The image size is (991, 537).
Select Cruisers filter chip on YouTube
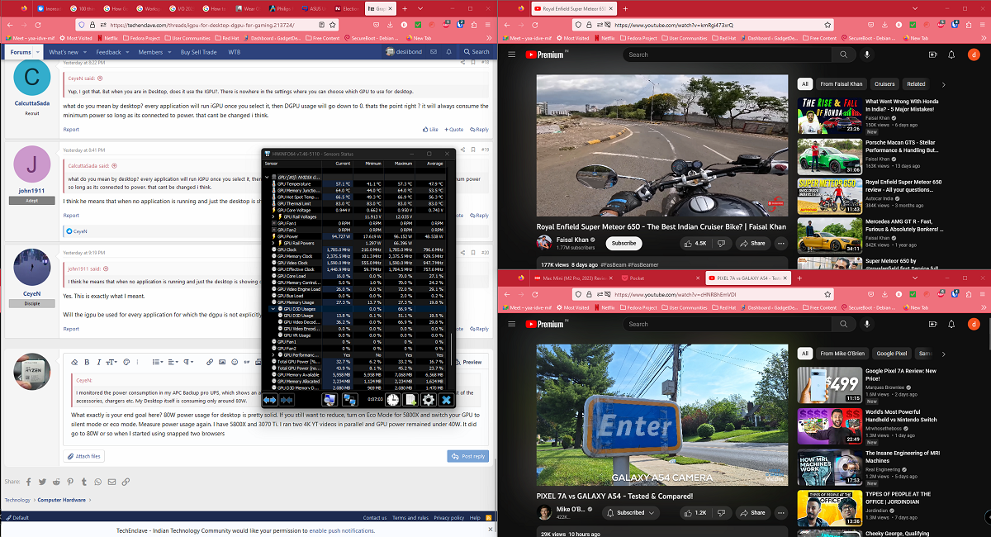pyautogui.click(x=884, y=83)
